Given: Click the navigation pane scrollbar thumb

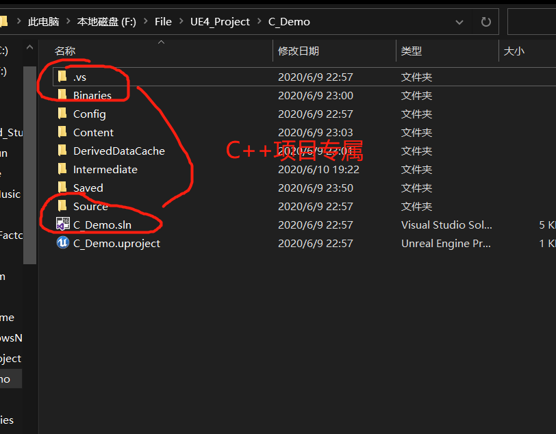Looking at the screenshot, I should [x=30, y=165].
